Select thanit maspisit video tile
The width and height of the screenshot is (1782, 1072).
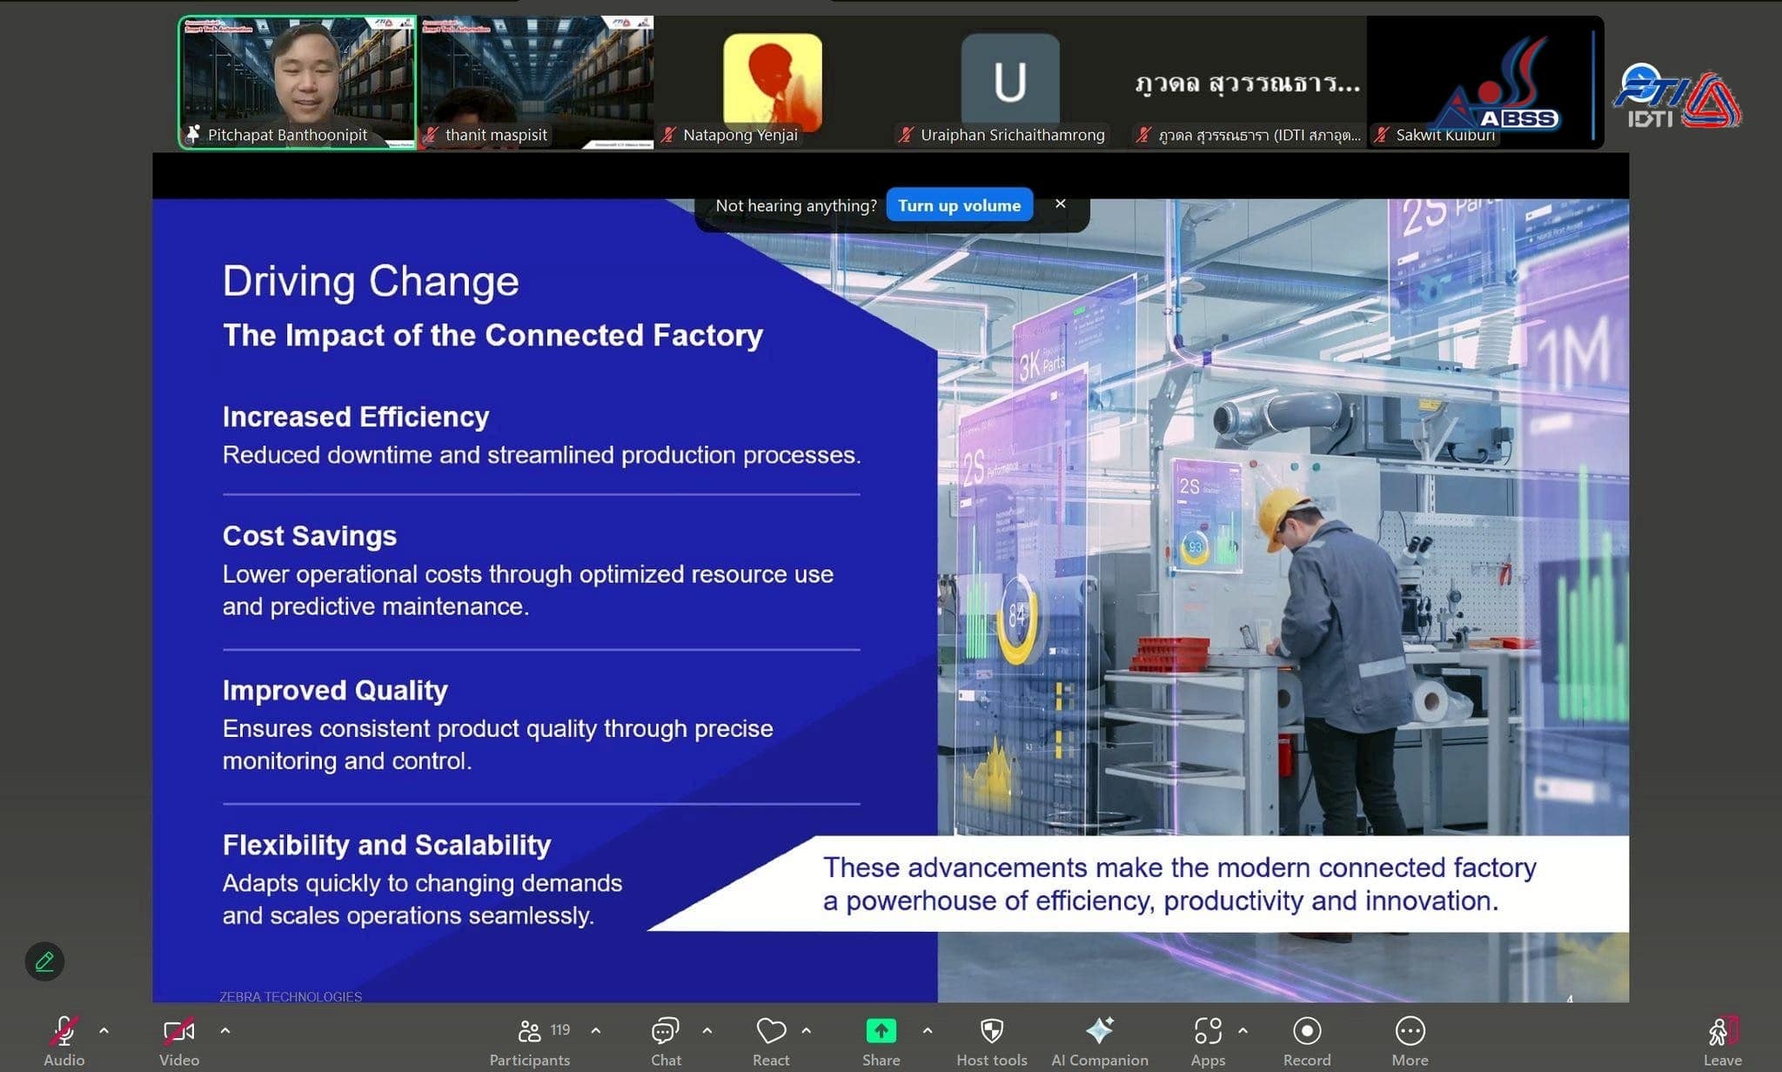coord(536,83)
